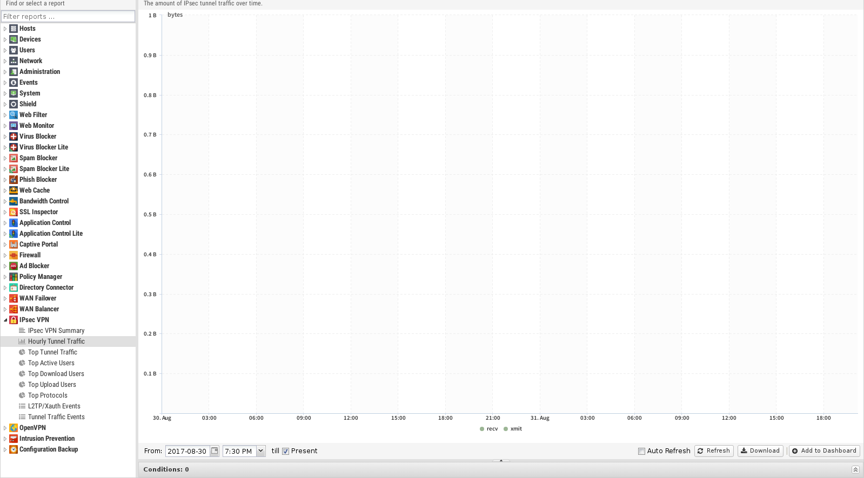Open the time dropdown arrow
Image resolution: width=864 pixels, height=478 pixels.
coord(260,451)
